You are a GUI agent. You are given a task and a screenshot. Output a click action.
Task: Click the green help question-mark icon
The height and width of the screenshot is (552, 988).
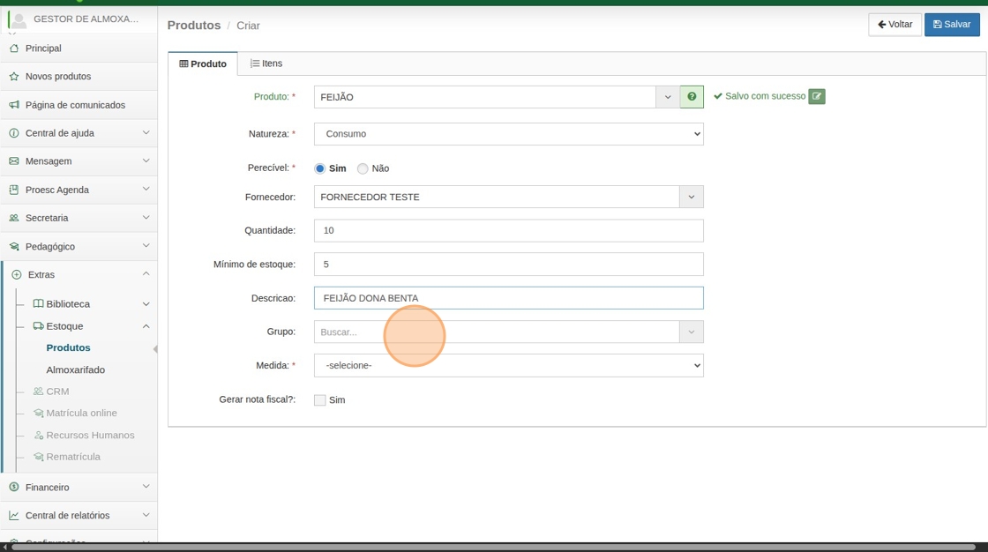pyautogui.click(x=692, y=97)
